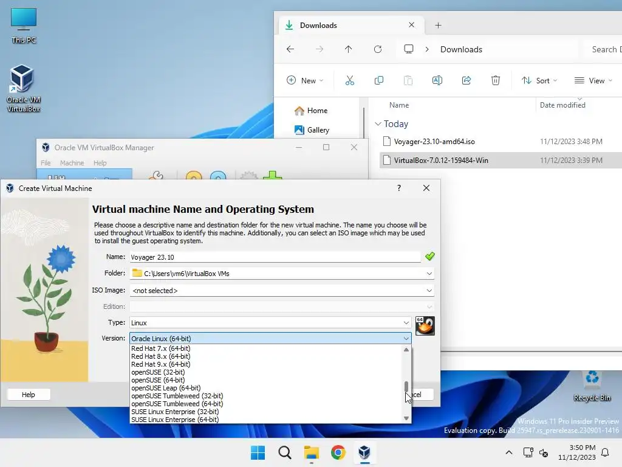Viewport: 622px width, 467px height.
Task: Collapse the Today group in Downloads
Action: 378,124
